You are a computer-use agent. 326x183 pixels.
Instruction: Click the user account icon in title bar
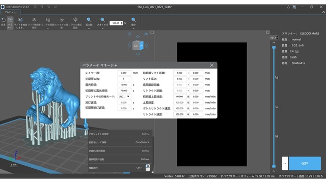pos(288,7)
